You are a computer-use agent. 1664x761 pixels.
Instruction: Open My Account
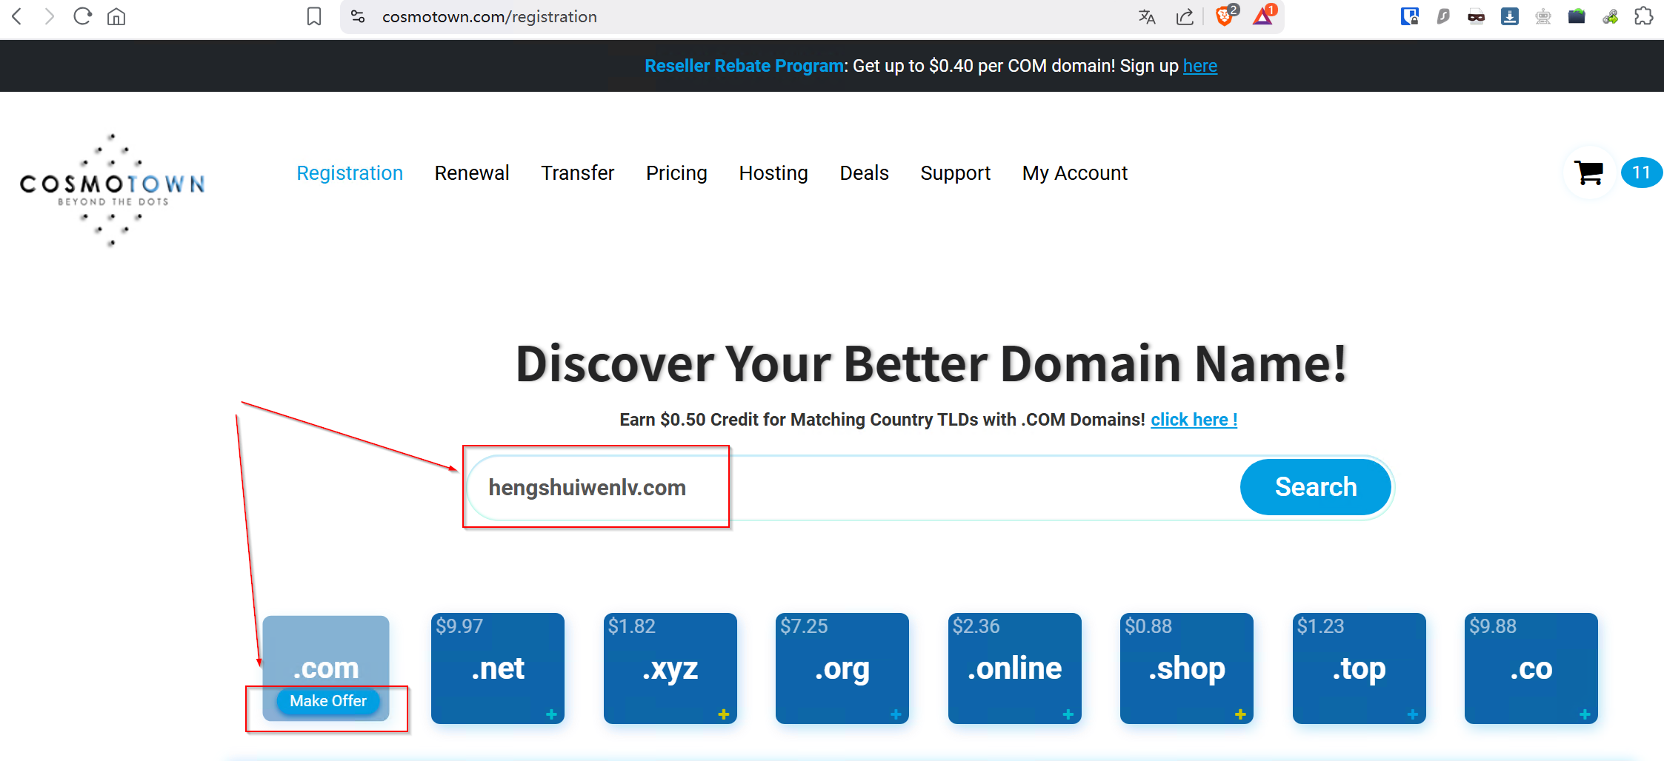coord(1075,173)
